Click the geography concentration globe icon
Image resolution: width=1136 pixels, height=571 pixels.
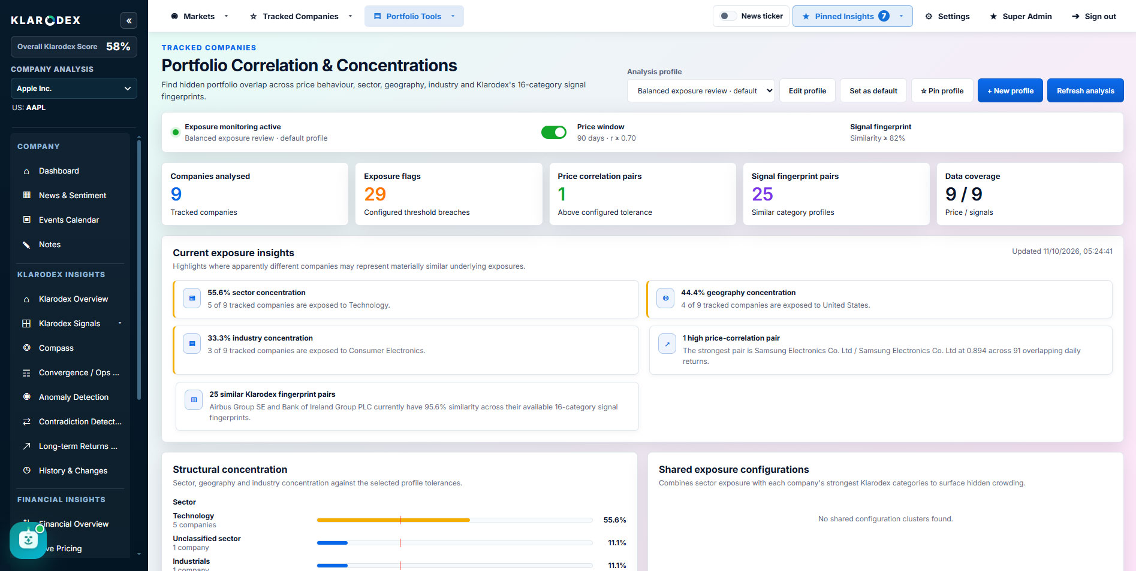[665, 298]
